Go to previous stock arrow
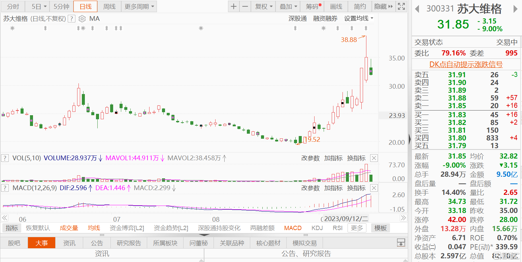This screenshot has width=522, height=262. point(417,9)
